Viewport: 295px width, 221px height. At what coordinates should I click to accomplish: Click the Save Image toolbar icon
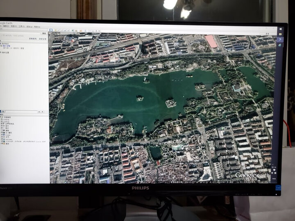coord(96,31)
